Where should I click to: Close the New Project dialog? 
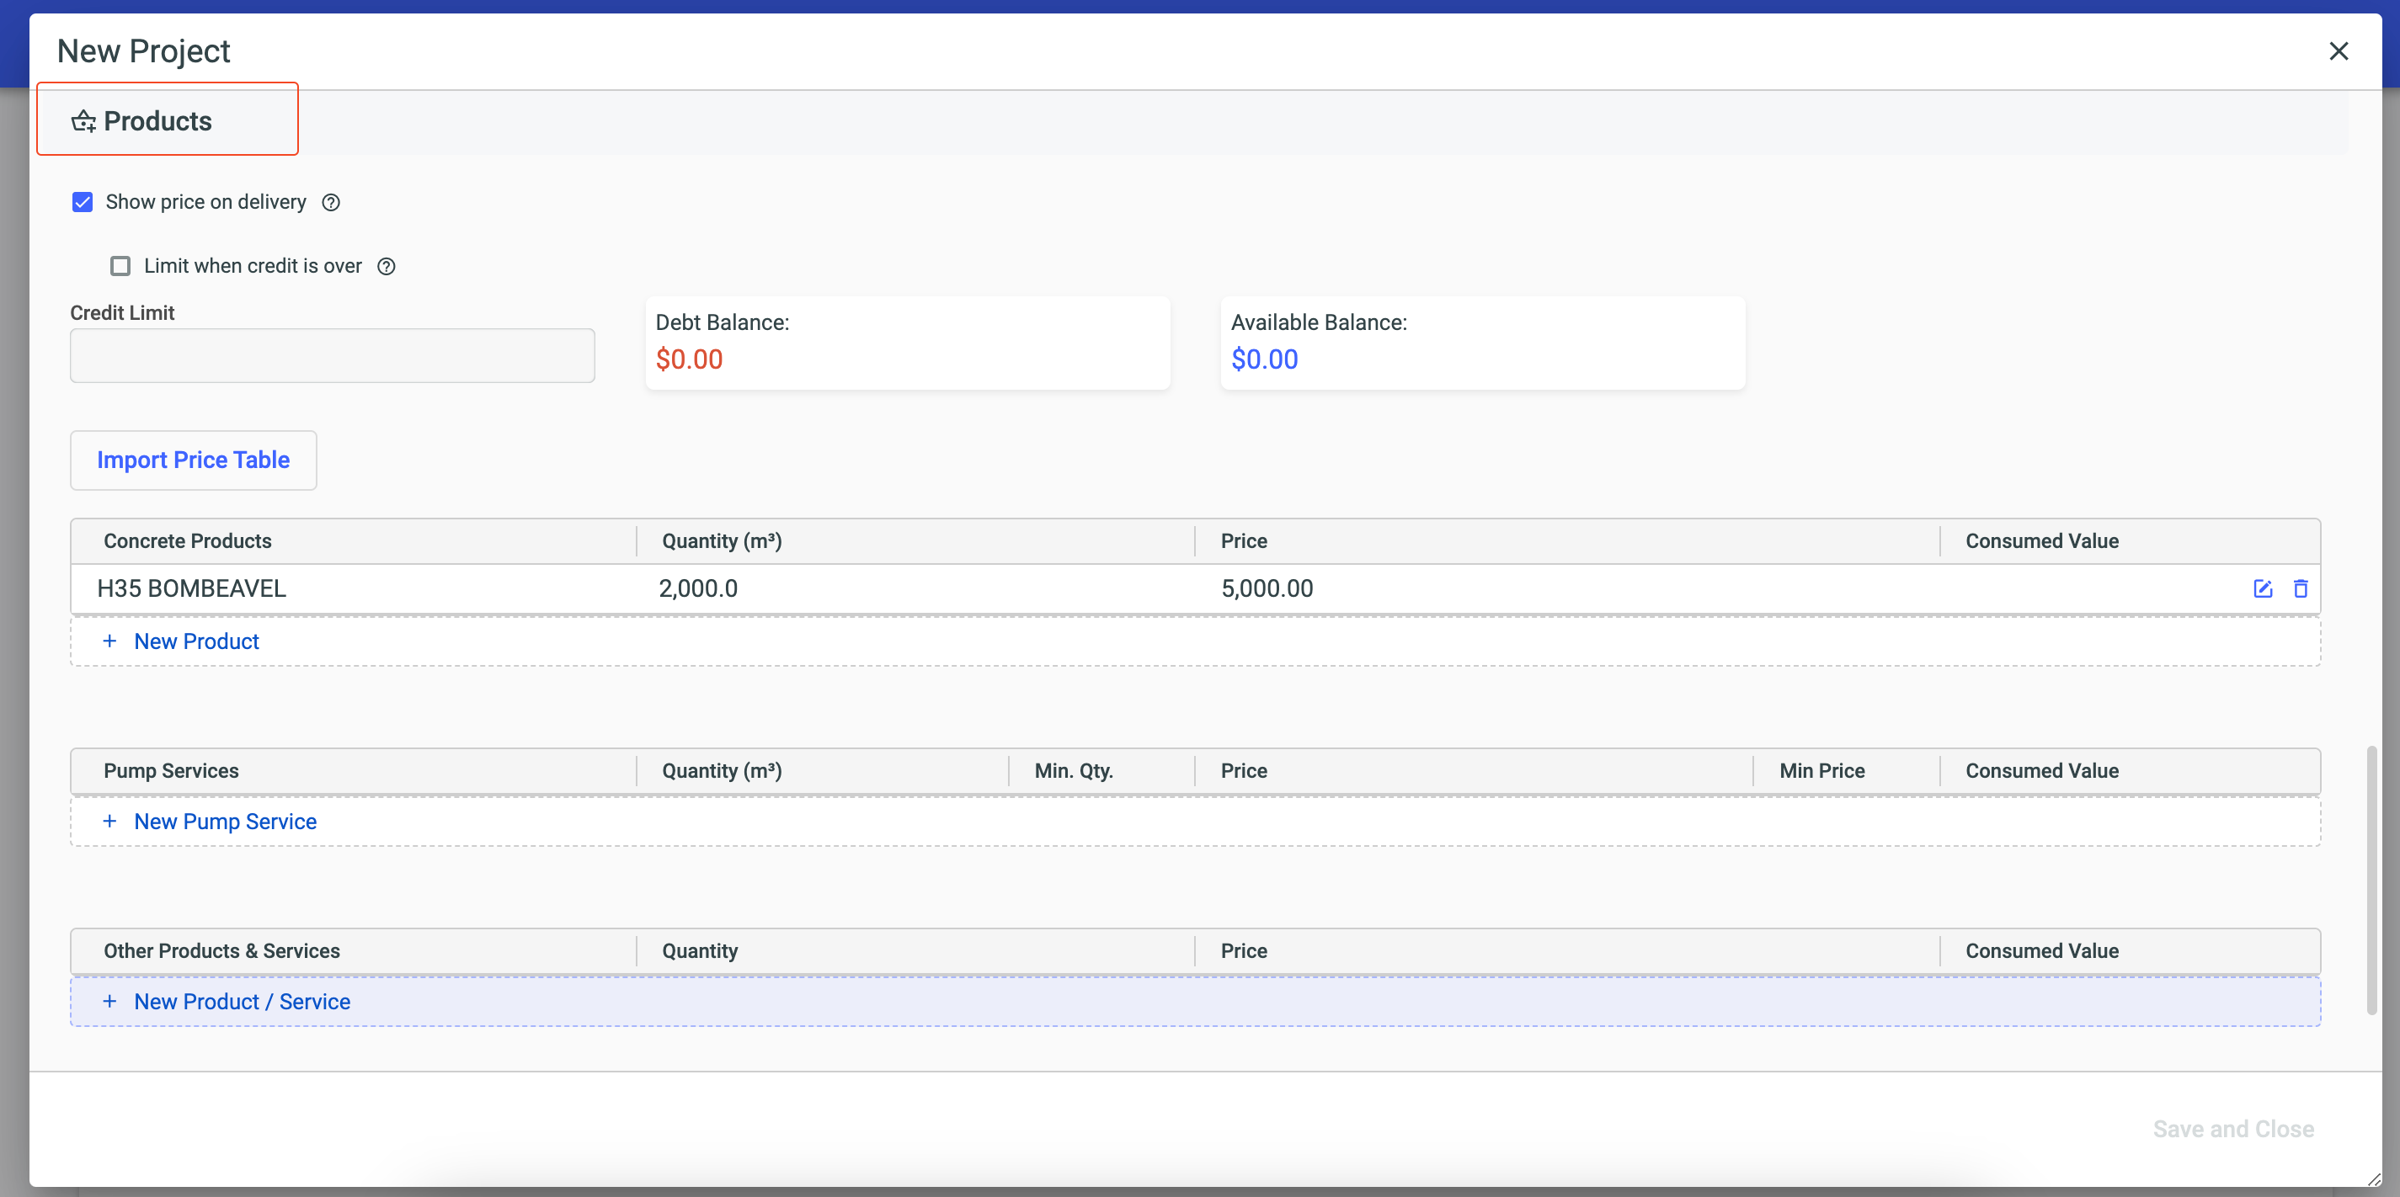pos(2339,51)
